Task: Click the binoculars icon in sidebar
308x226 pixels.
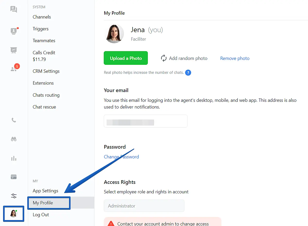Action: (x=14, y=139)
